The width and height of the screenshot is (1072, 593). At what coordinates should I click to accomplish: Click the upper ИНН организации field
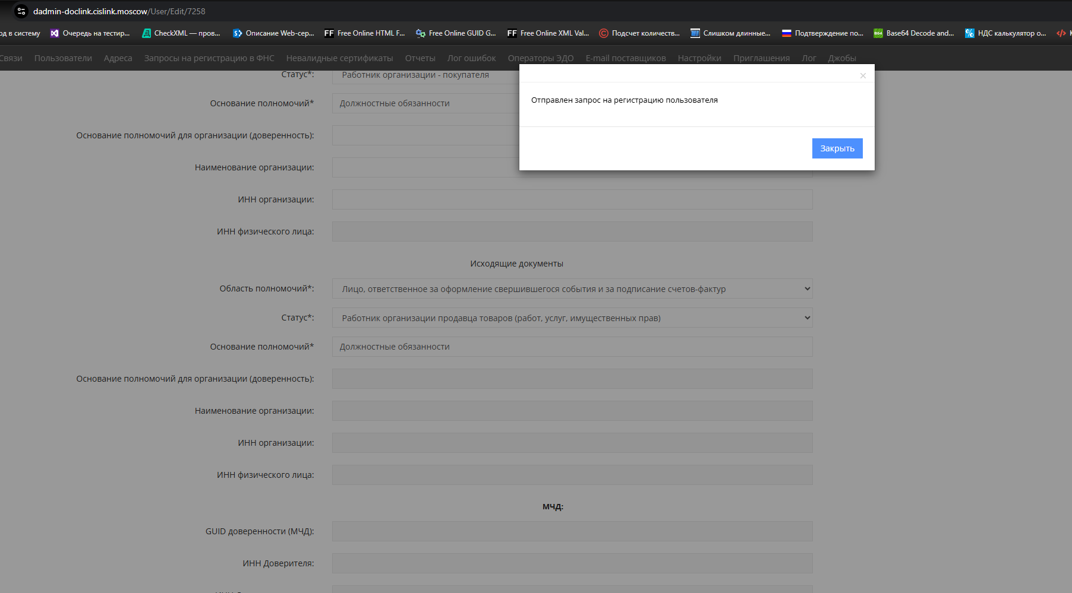click(x=572, y=199)
